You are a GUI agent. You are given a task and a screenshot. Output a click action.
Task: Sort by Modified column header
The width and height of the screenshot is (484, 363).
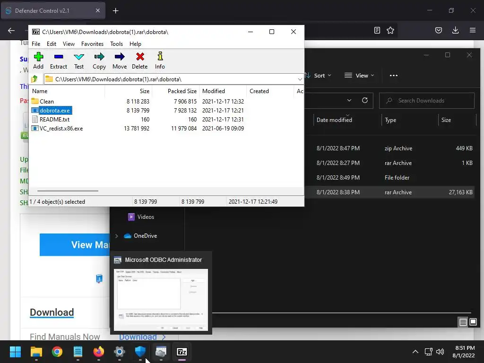[223, 91]
